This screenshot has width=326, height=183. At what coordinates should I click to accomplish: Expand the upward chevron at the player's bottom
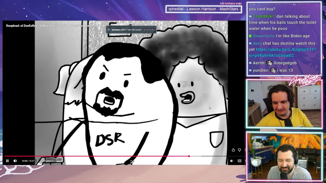131,161
